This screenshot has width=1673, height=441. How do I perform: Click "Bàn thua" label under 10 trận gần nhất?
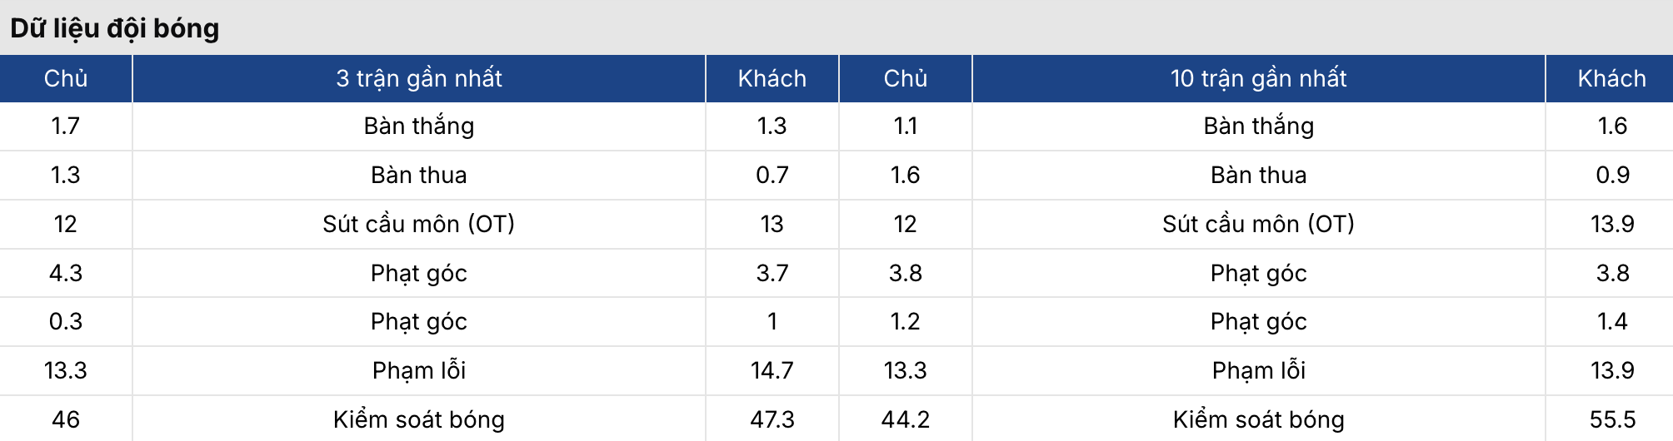1258,175
